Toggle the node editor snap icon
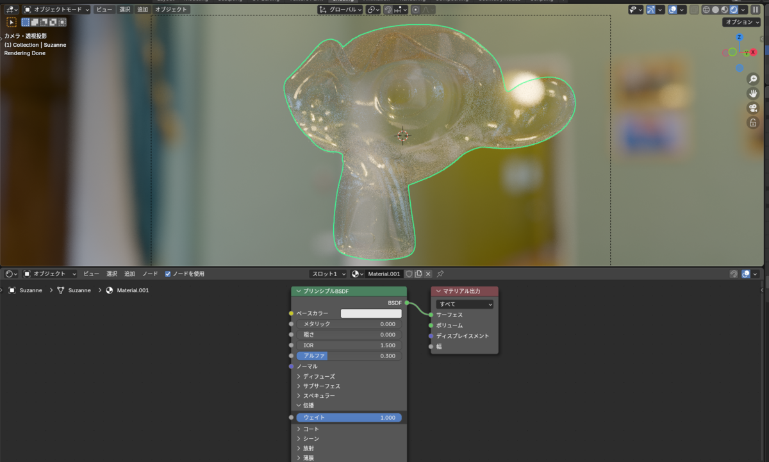 tap(734, 274)
